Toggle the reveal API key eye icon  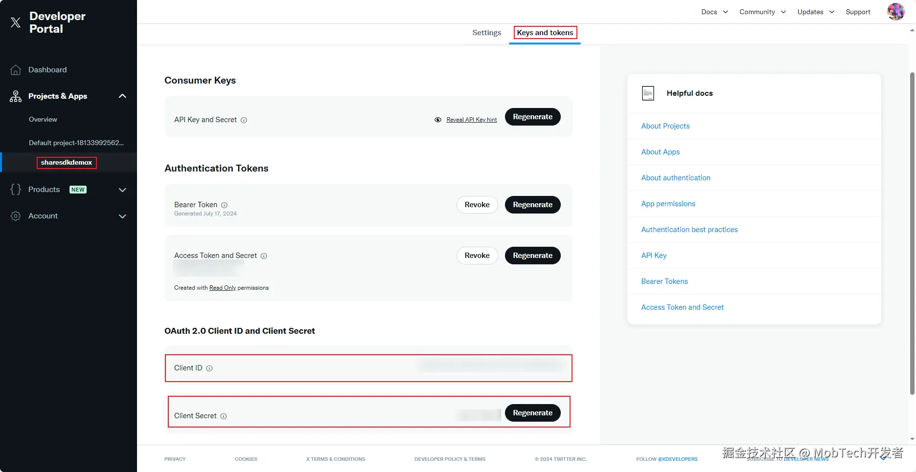pos(438,120)
